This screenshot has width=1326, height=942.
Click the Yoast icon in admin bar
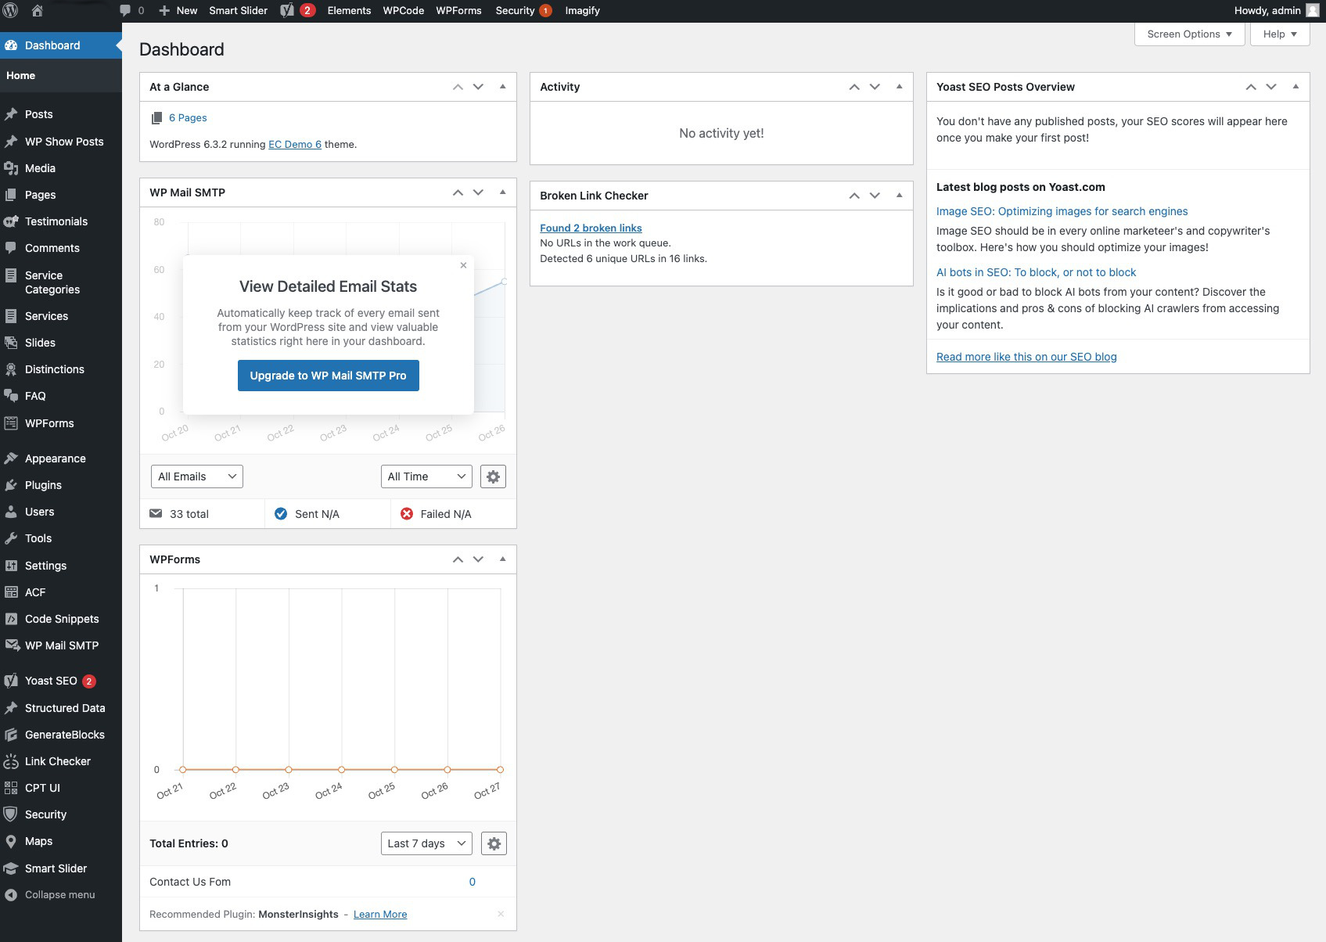(287, 11)
